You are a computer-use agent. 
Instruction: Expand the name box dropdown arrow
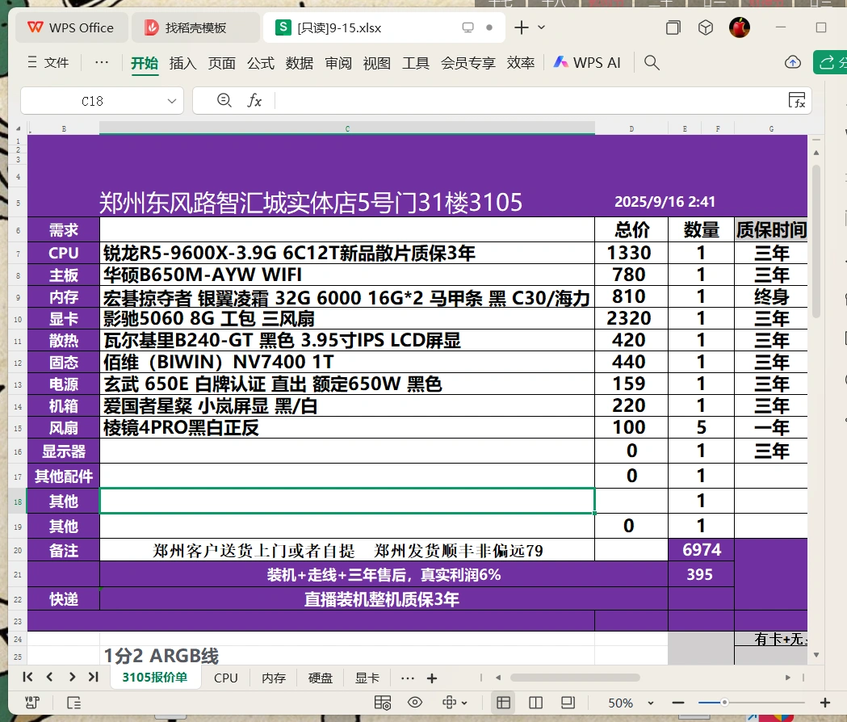172,101
